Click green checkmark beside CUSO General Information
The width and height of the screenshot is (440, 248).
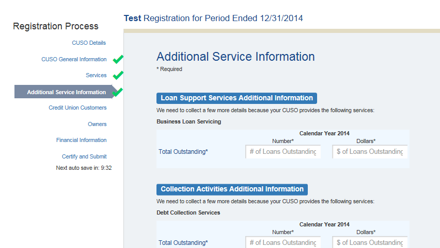pos(118,59)
